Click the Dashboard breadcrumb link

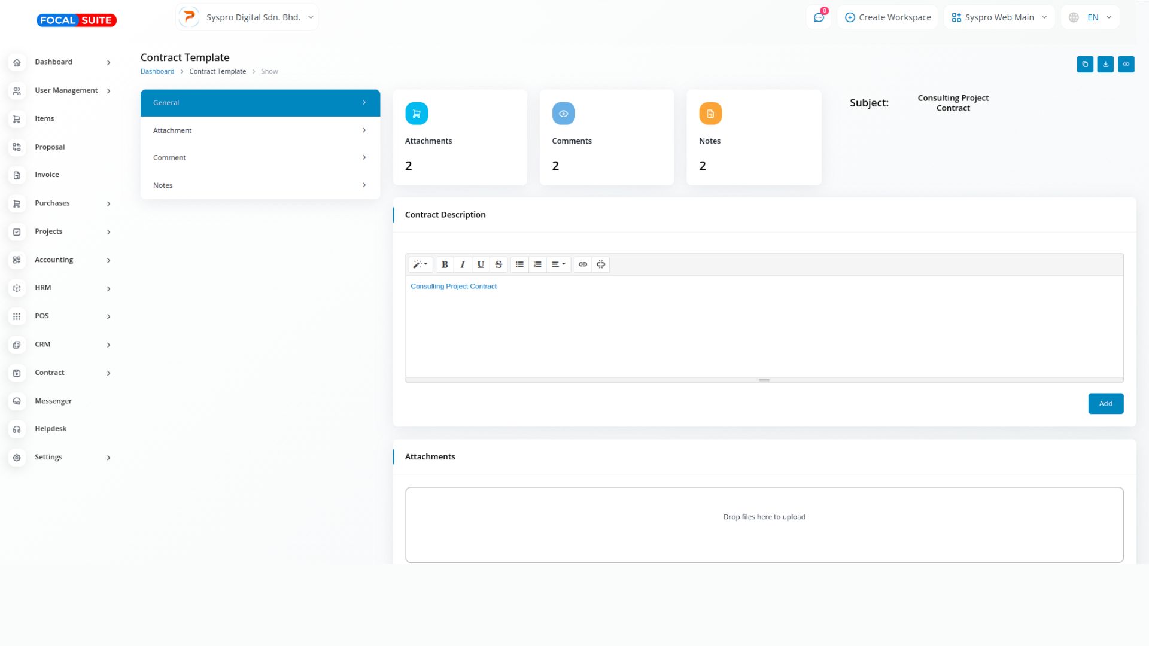coord(157,71)
